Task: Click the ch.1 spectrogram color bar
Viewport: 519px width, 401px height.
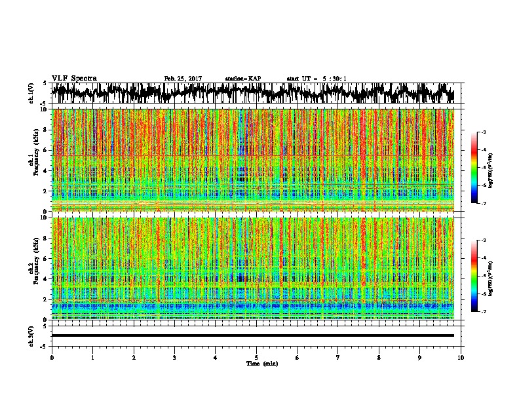Action: tap(474, 168)
